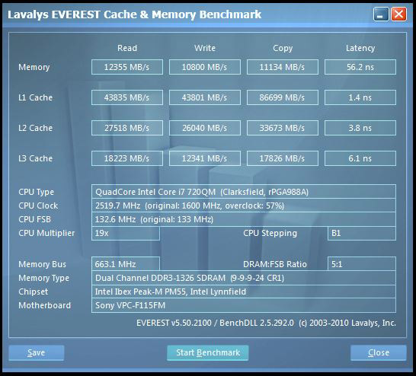Click the L3 Cache row label
This screenshot has width=416, height=376.
point(35,158)
